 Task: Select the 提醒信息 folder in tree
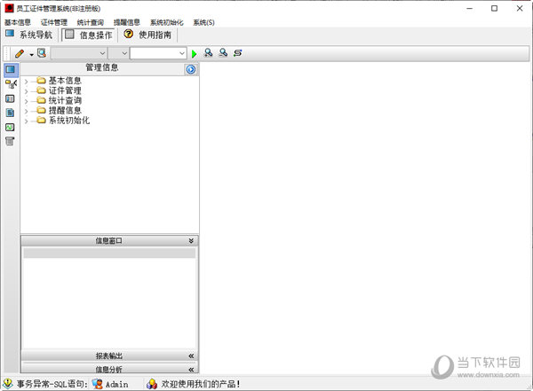[60, 110]
